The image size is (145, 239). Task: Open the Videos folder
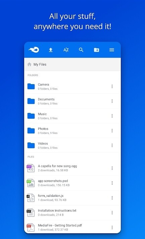pos(72,145)
